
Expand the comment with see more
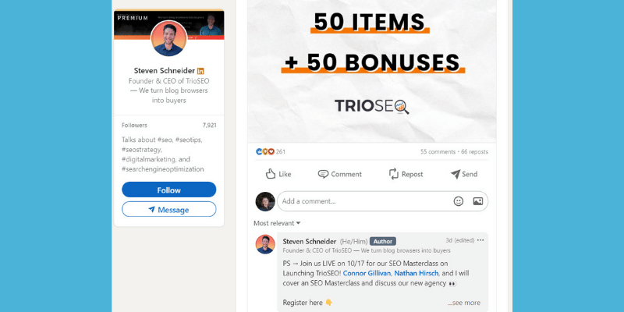463,303
